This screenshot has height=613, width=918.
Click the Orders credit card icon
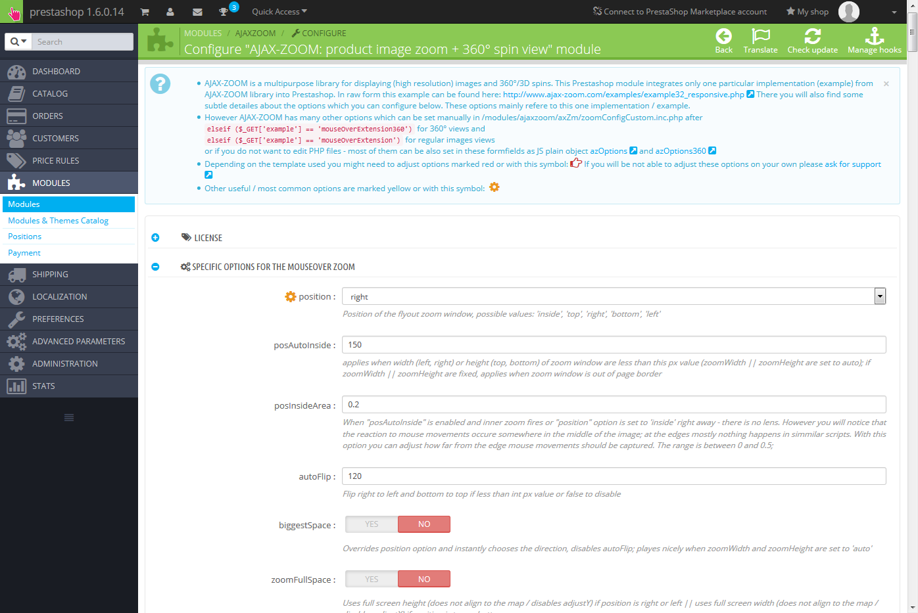[16, 116]
